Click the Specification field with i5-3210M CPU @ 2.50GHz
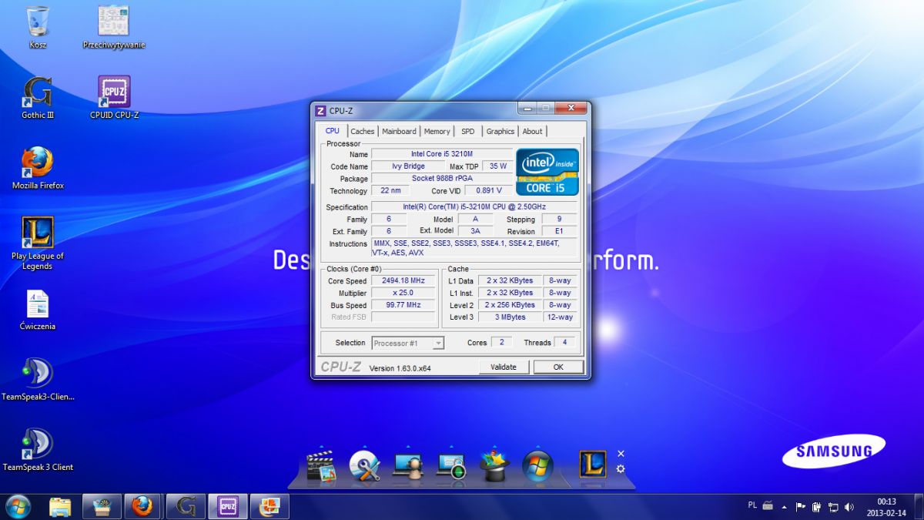Viewport: 924px width, 520px height. 474,207
